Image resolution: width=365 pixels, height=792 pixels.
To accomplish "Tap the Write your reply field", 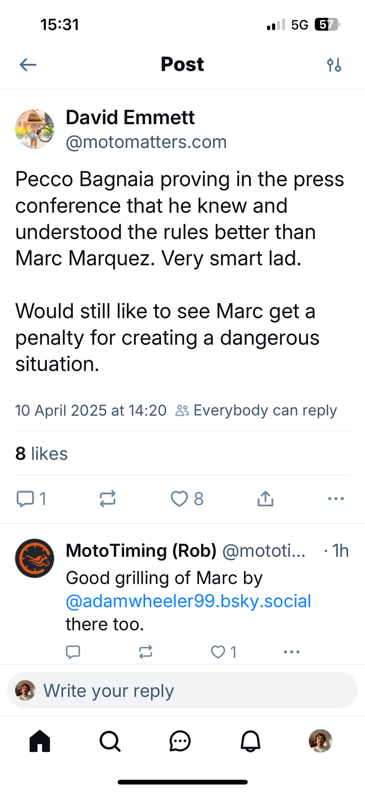I will (183, 691).
